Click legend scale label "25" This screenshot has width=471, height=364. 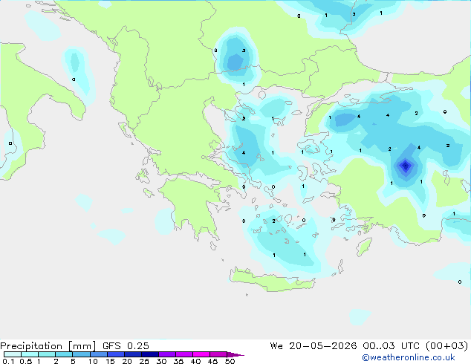[x=144, y=361]
